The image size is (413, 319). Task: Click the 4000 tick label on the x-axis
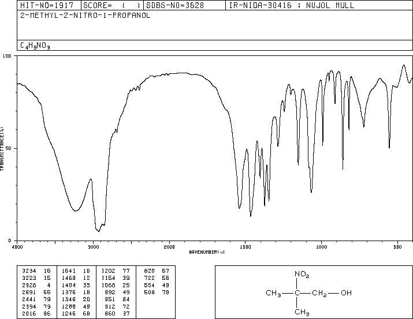tap(17, 247)
